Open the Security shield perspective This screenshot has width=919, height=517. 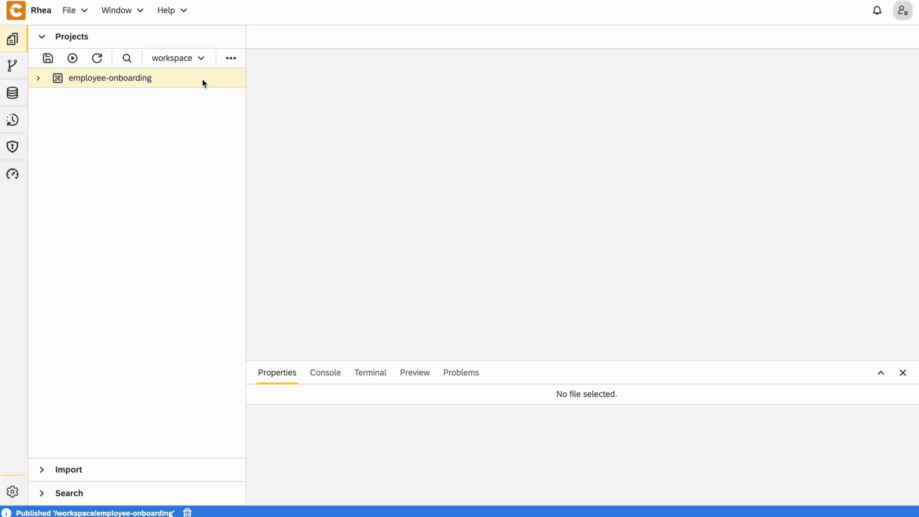coord(12,147)
